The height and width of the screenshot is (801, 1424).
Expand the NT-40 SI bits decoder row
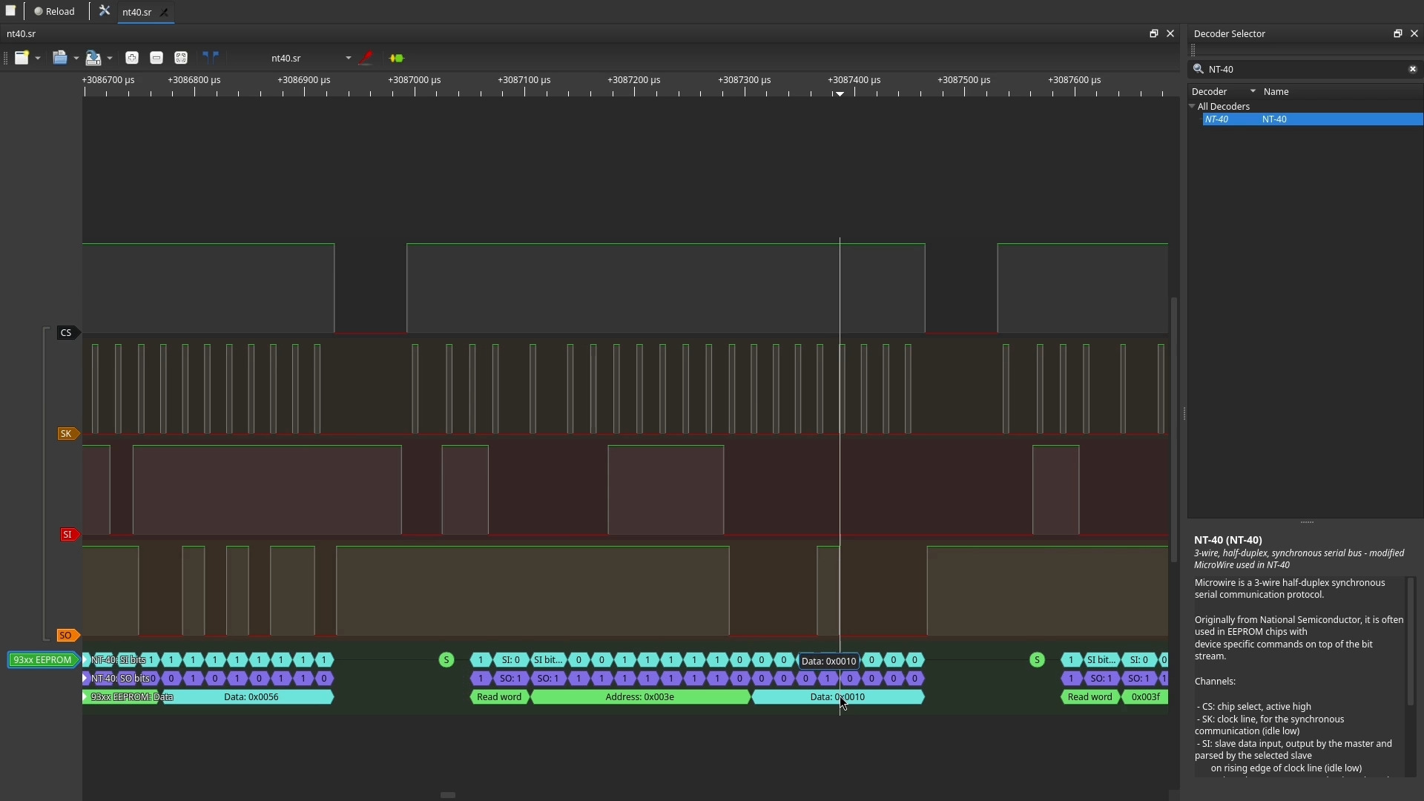(85, 659)
